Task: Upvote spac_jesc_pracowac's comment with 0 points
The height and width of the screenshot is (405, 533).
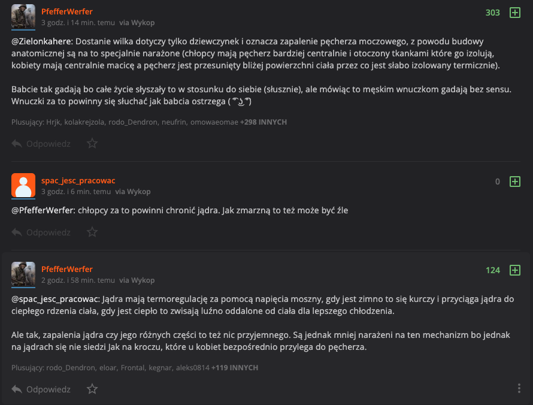Action: click(x=514, y=182)
